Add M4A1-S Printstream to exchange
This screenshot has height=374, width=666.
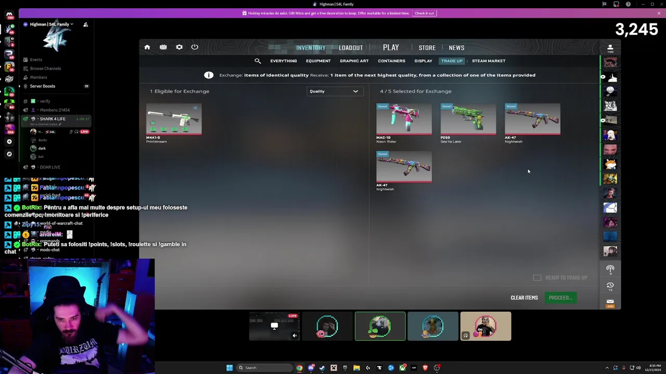[174, 119]
